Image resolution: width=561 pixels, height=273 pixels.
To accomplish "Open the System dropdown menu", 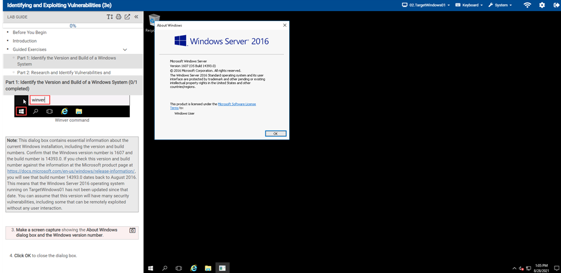I will 500,5.
